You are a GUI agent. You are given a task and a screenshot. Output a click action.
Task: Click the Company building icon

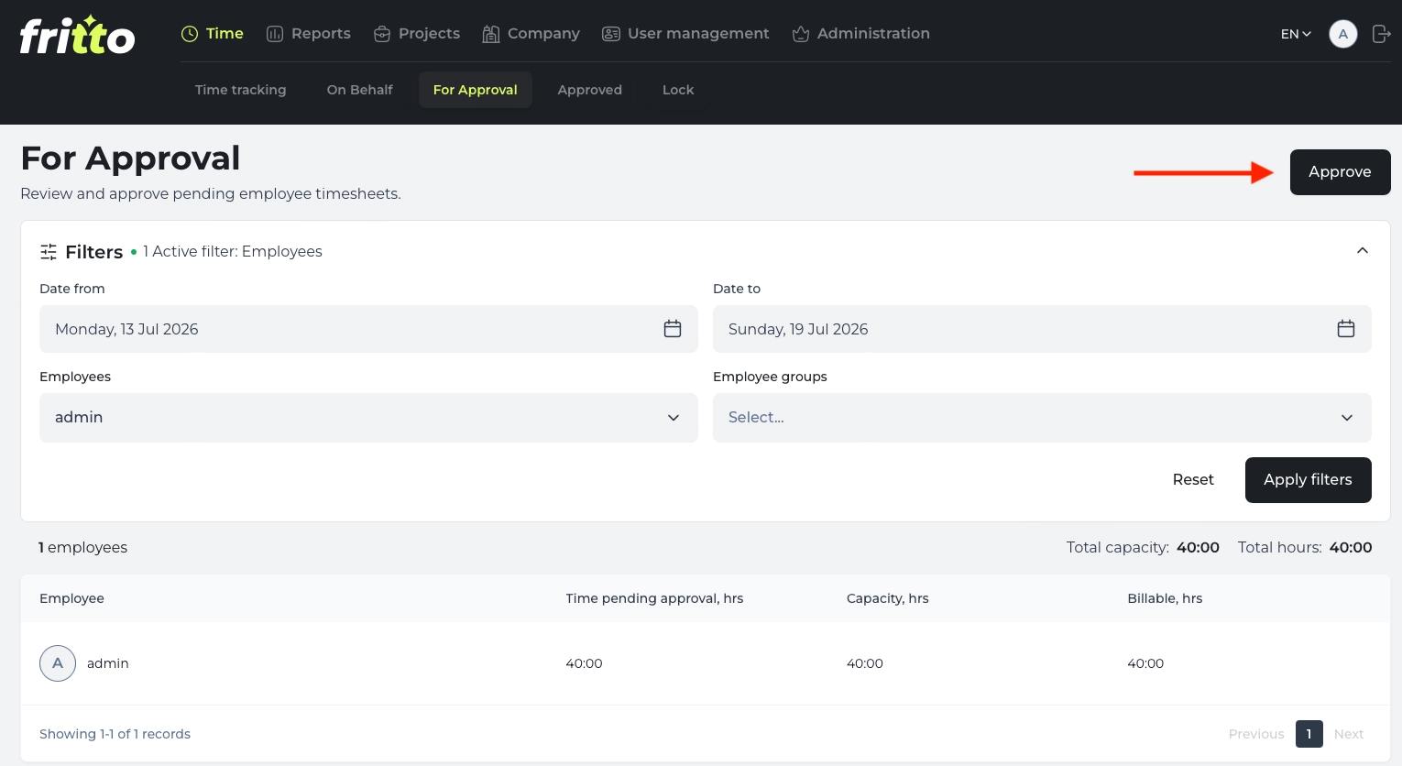(491, 34)
